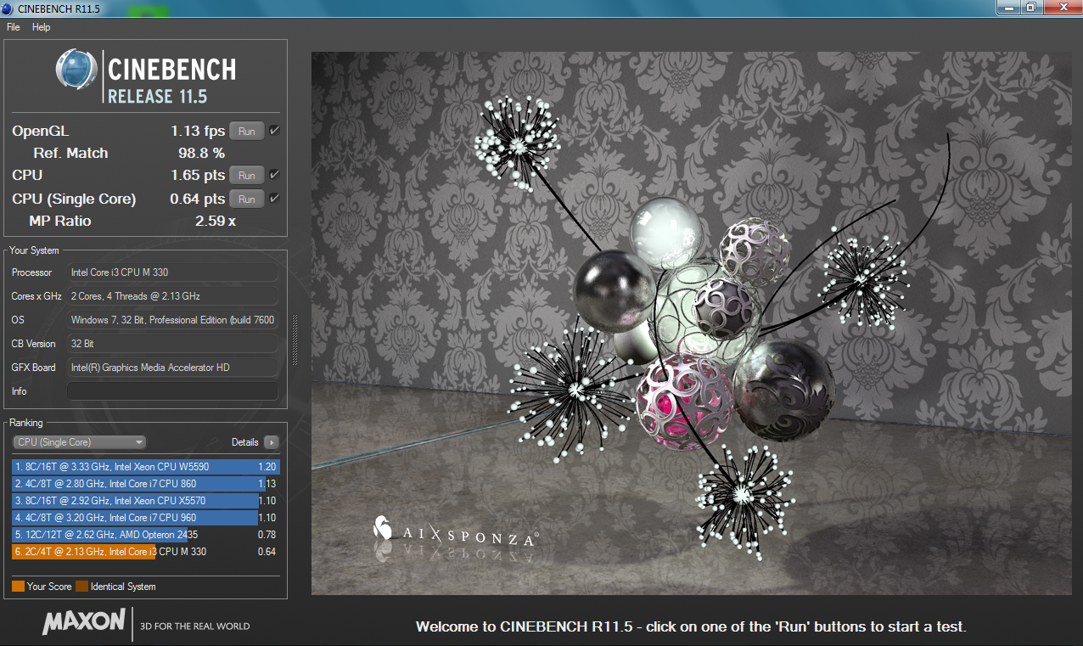Maximize the Cinebench window

1032,7
